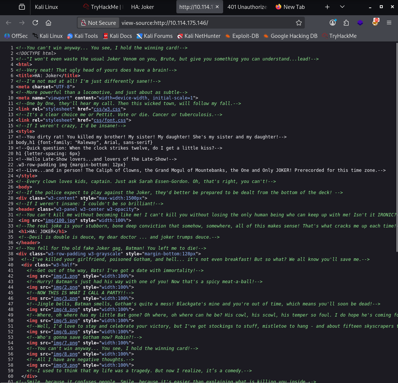This screenshot has height=383, width=398.
Task: Click the Firefox View icon in tab bar
Action: [22, 7]
